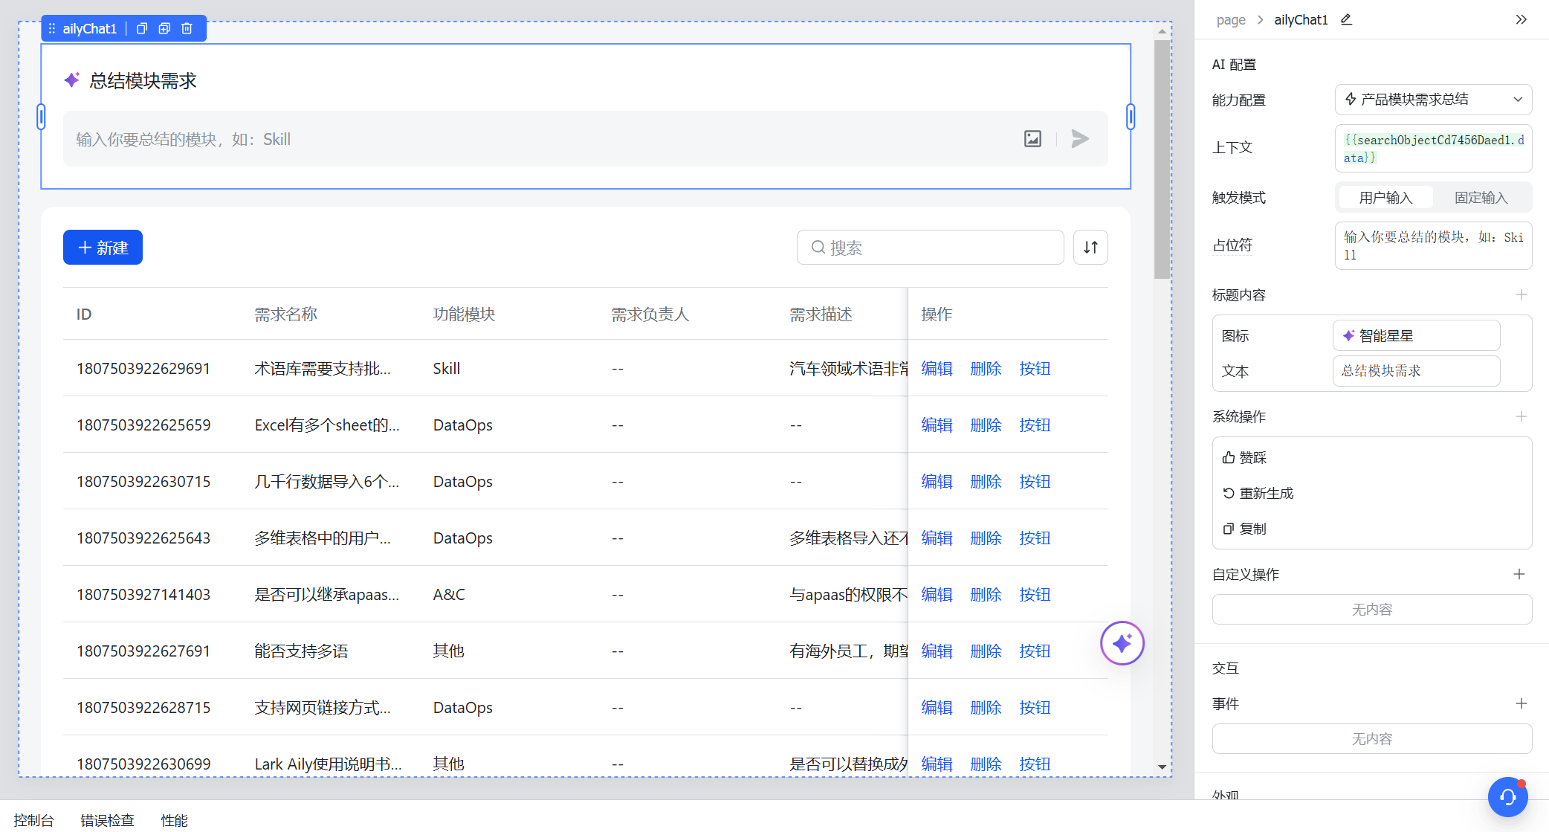Open the 控制台 tab

[x=33, y=820]
